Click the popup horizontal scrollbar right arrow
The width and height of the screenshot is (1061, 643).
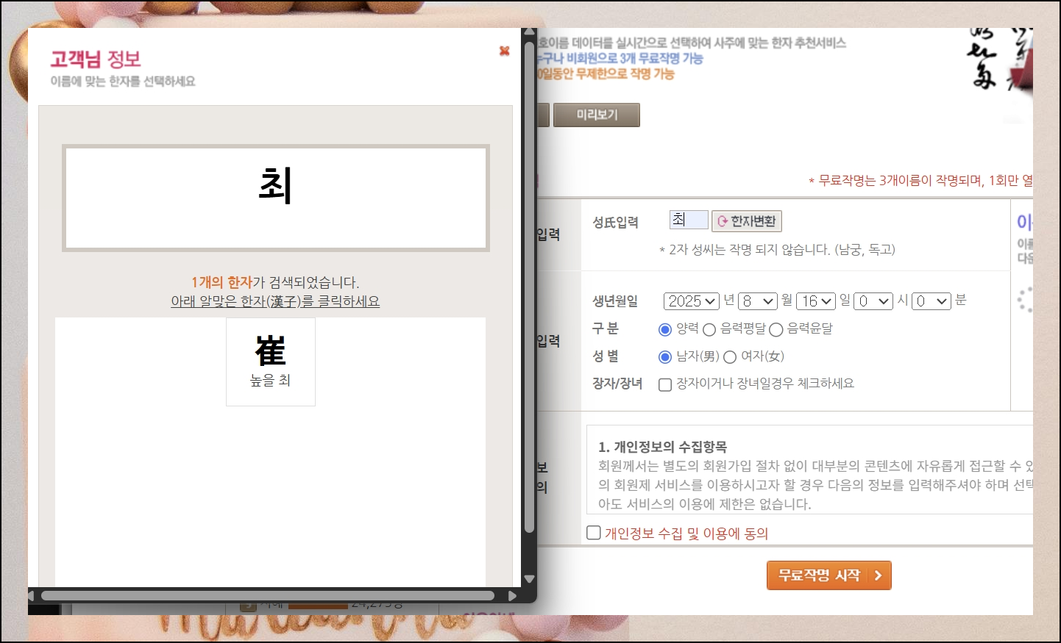point(513,595)
